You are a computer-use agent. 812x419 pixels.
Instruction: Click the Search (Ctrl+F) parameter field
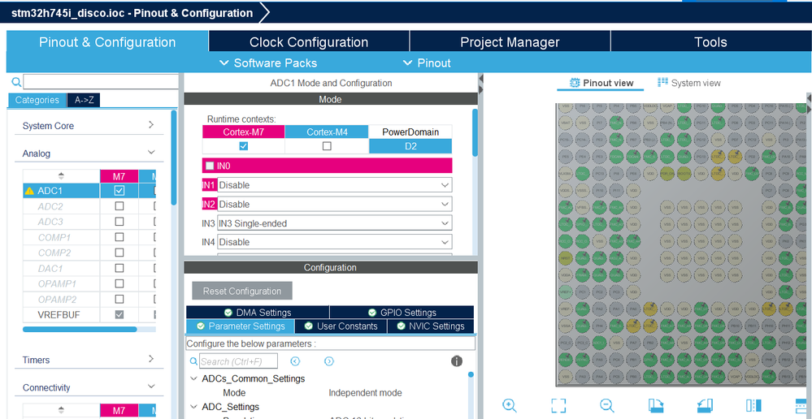238,361
